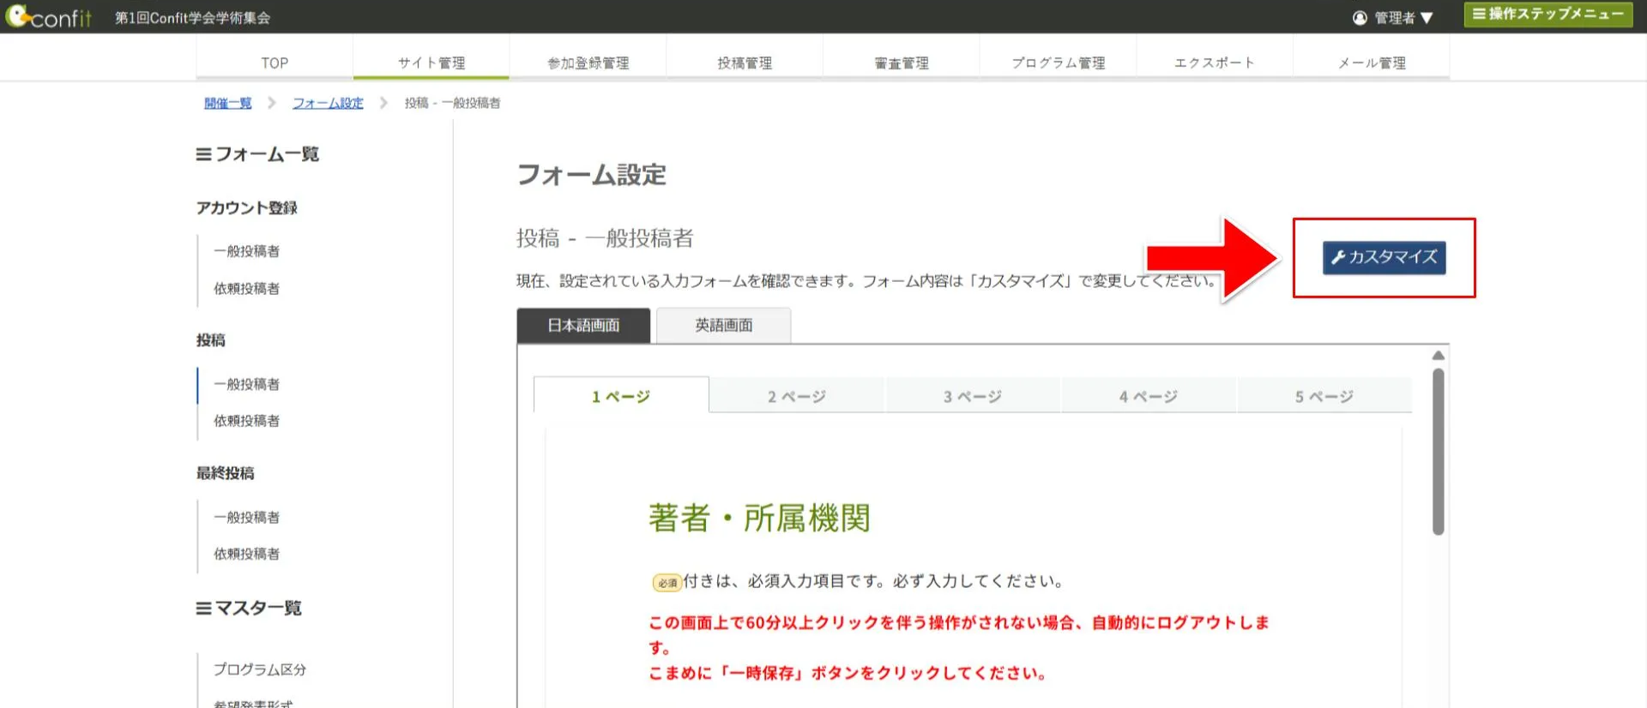This screenshot has height=708, width=1647.
Task: Select the 2 ページ tab
Action: (x=797, y=396)
